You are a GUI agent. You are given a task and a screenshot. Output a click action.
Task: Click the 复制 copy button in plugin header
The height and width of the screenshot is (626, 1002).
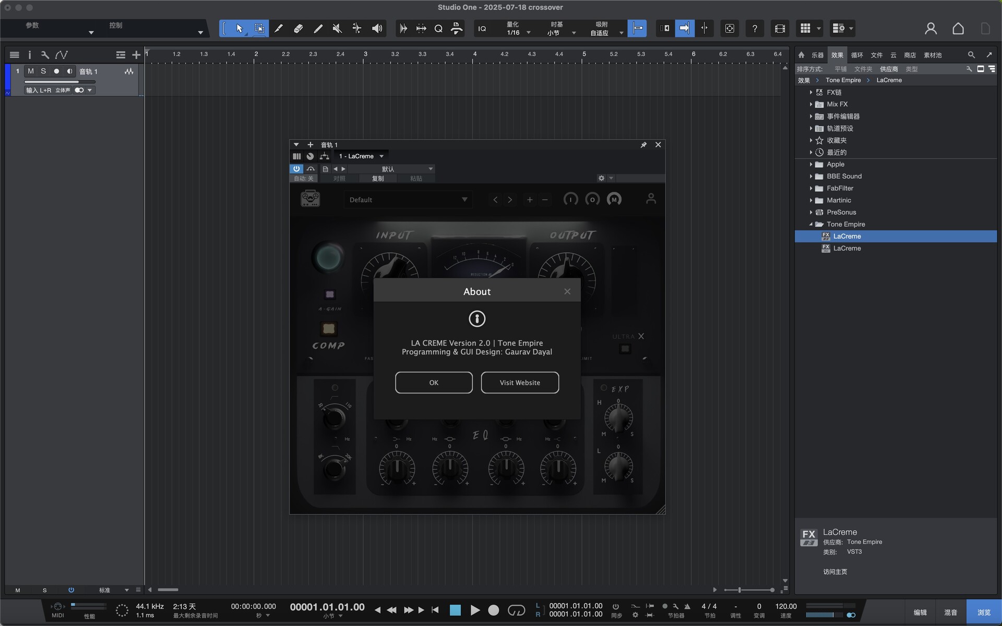378,178
